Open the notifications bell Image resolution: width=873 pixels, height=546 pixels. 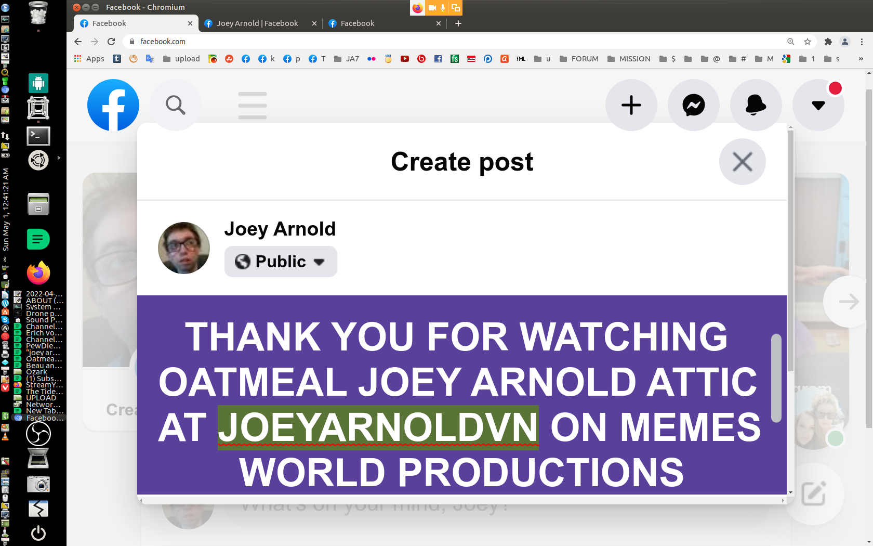pyautogui.click(x=756, y=105)
